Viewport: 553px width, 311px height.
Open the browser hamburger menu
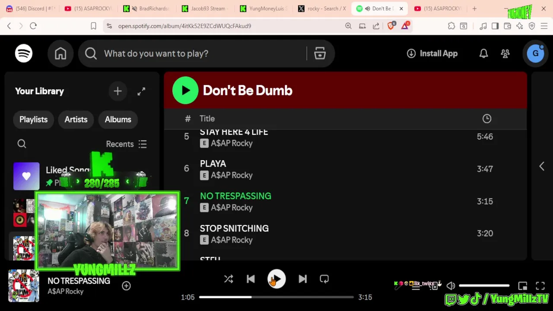[544, 26]
